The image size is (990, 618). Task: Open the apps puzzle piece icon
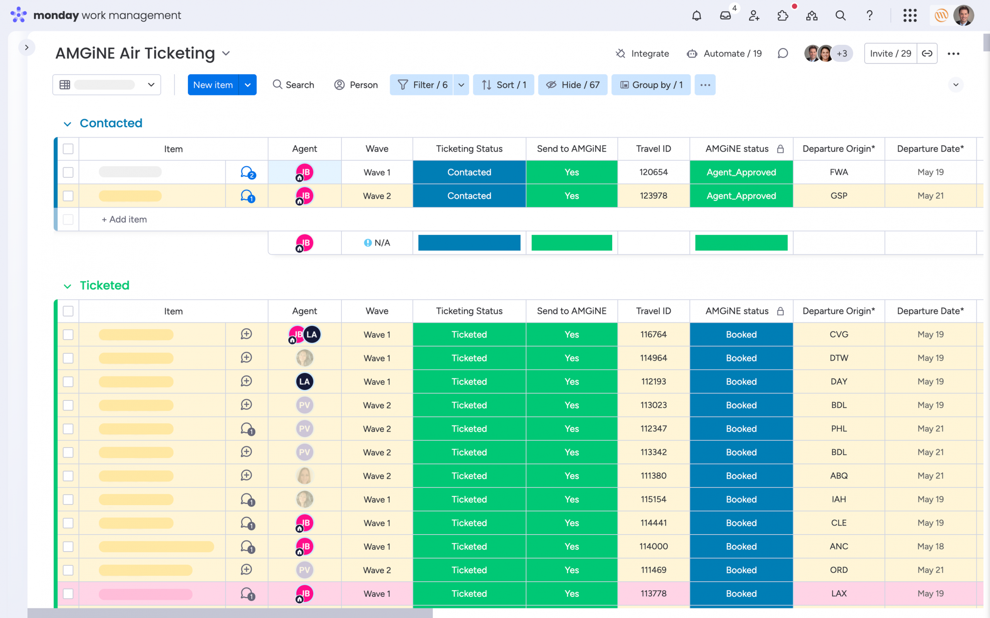tap(783, 15)
